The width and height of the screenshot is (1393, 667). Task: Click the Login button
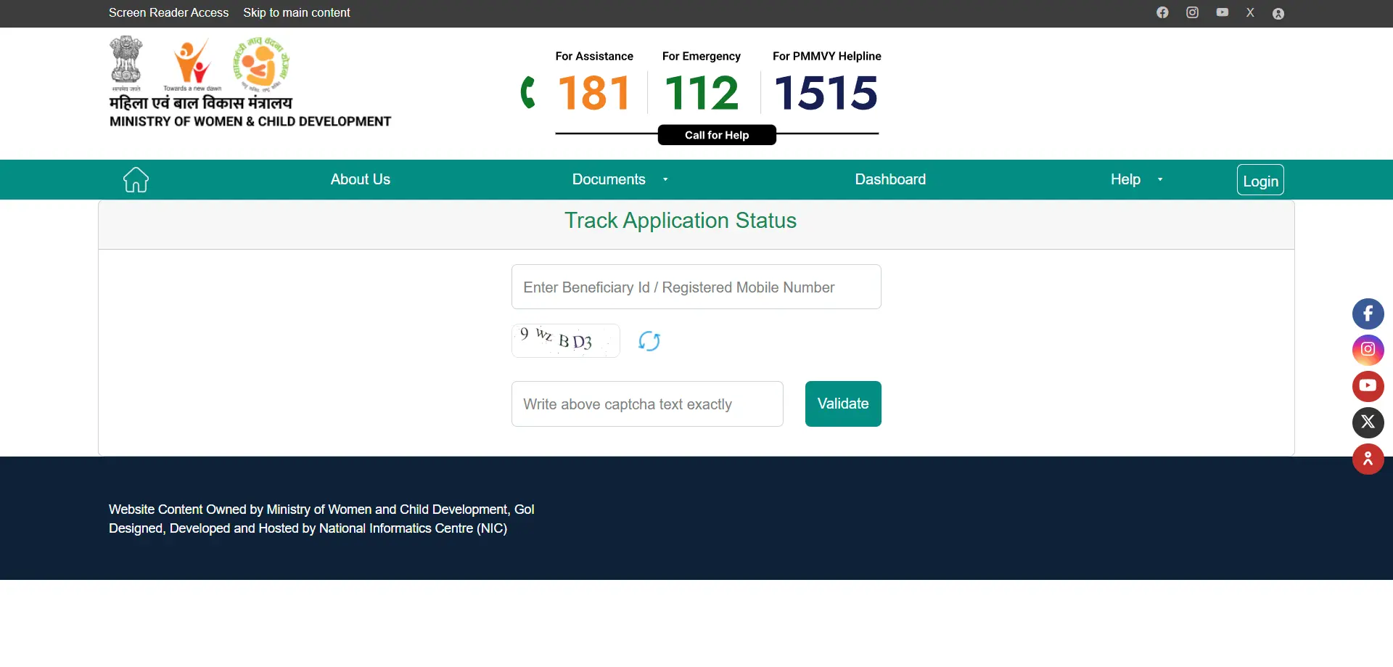coord(1260,180)
